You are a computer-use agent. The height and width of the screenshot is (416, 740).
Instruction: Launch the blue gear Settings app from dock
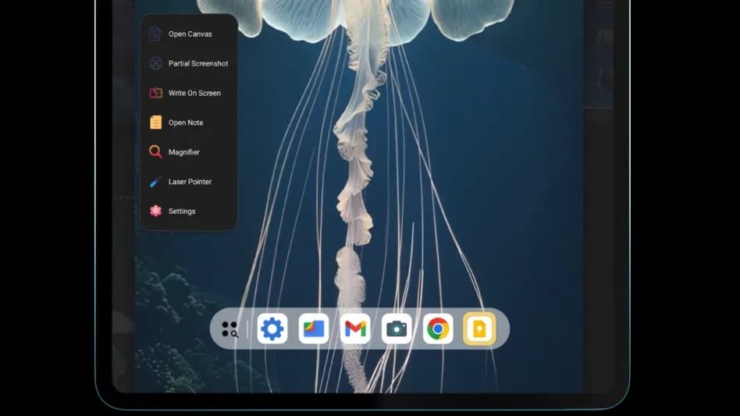pyautogui.click(x=272, y=329)
